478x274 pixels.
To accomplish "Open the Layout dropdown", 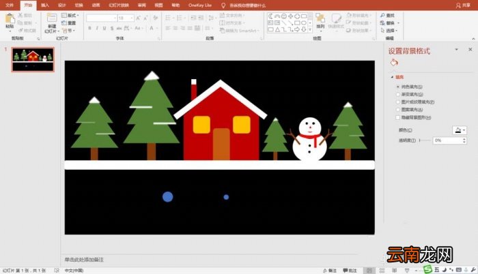I will (x=70, y=15).
